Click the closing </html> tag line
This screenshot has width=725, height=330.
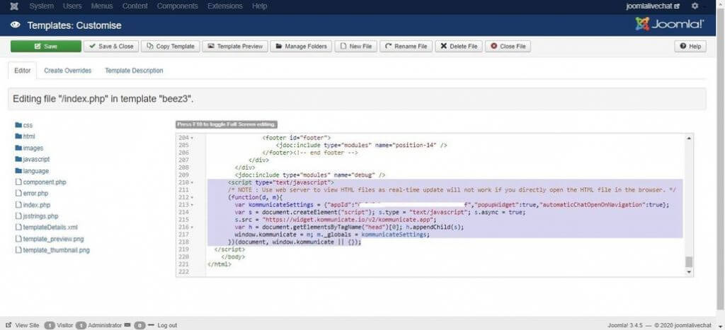pos(219,265)
